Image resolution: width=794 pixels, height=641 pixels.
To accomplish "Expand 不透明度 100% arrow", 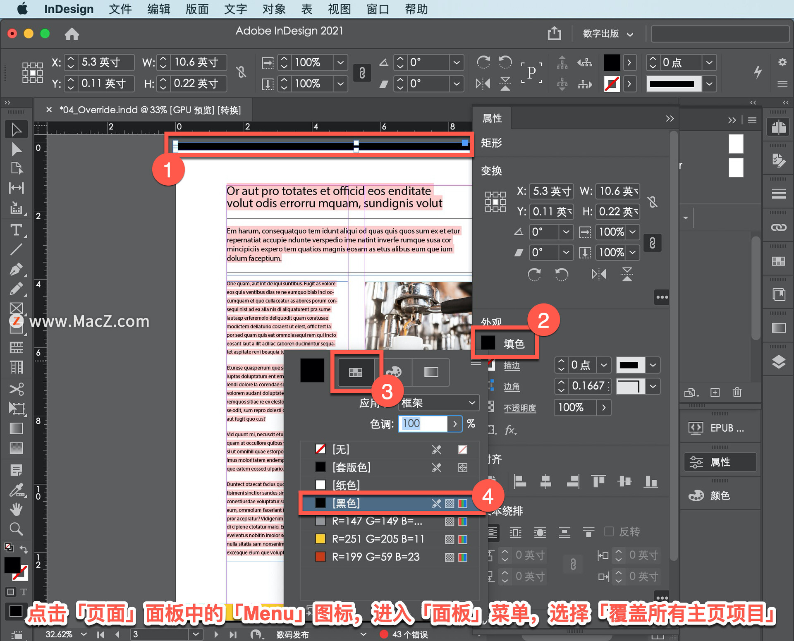I will tap(604, 408).
